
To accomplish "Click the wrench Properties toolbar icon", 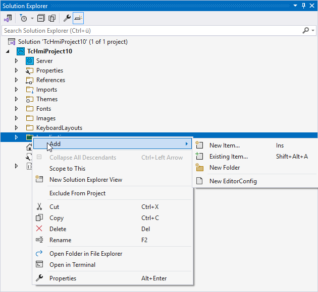I will (x=67, y=19).
